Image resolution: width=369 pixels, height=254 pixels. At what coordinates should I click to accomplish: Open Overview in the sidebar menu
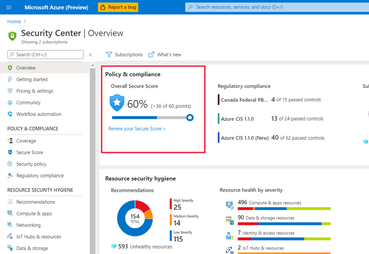pos(44,68)
